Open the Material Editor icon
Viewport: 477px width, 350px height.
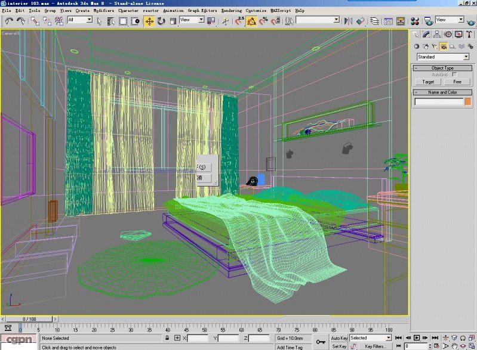[x=415, y=21]
